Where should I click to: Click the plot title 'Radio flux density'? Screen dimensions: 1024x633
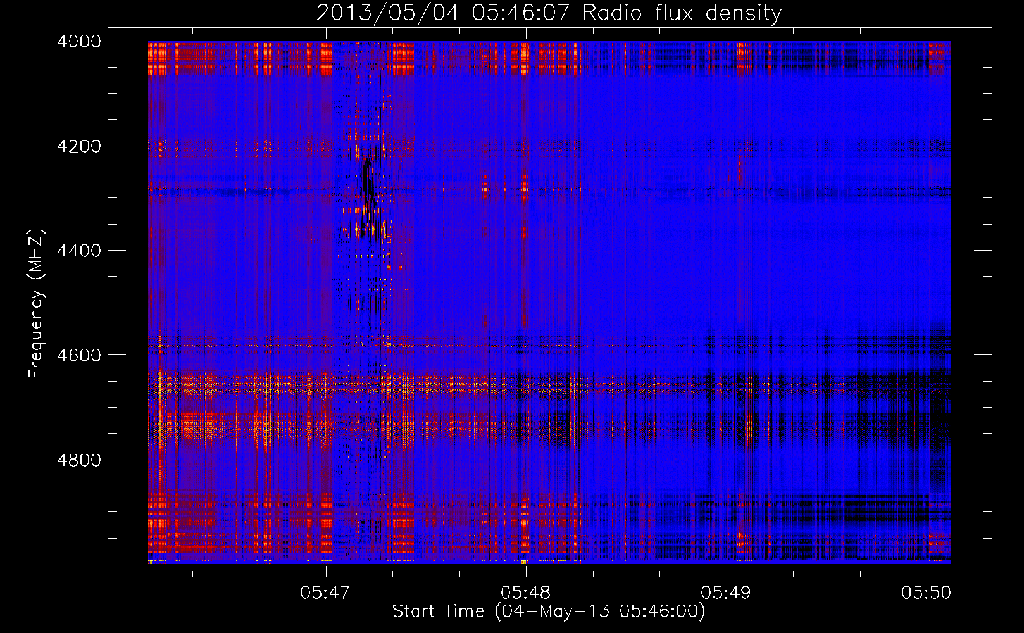682,13
